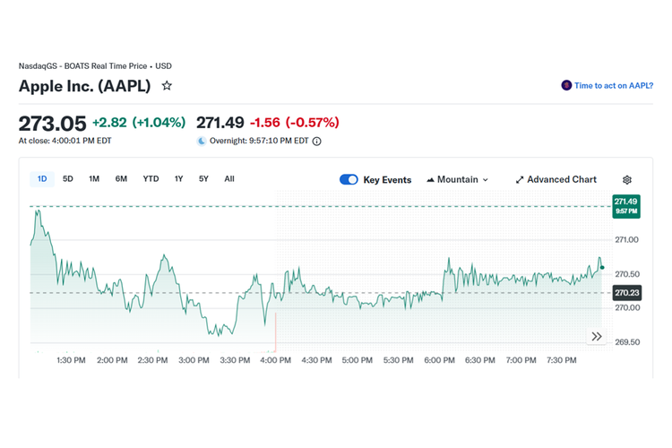Add Apple to watchlist with star icon
Image resolution: width=672 pixels, height=448 pixels.
click(167, 86)
